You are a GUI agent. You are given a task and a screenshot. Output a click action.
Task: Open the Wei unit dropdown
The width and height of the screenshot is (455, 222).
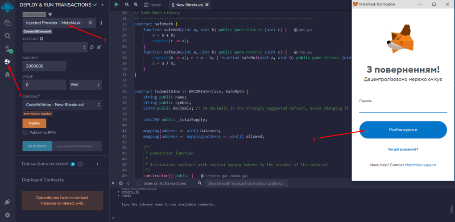click(x=85, y=85)
